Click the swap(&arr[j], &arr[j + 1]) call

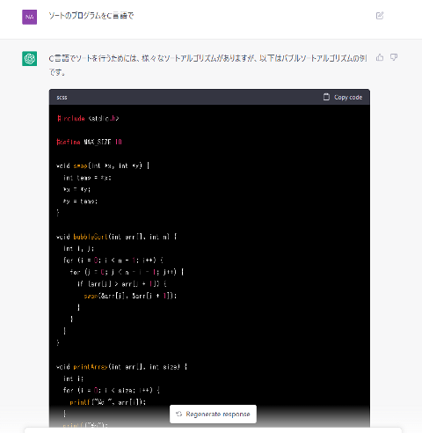130,296
